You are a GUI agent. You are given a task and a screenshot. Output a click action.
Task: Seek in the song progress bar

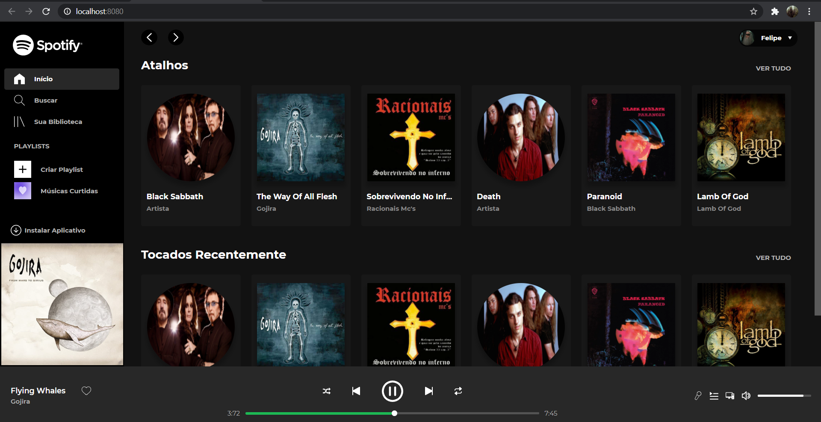(392, 413)
